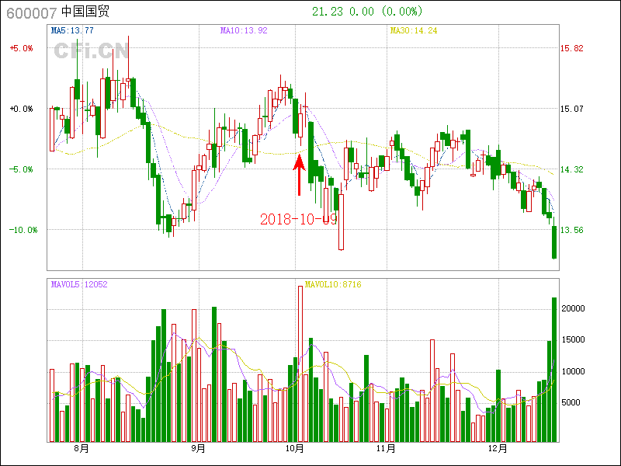621x466 pixels.
Task: Click the CFi.CN watermark logo
Action: (x=91, y=50)
